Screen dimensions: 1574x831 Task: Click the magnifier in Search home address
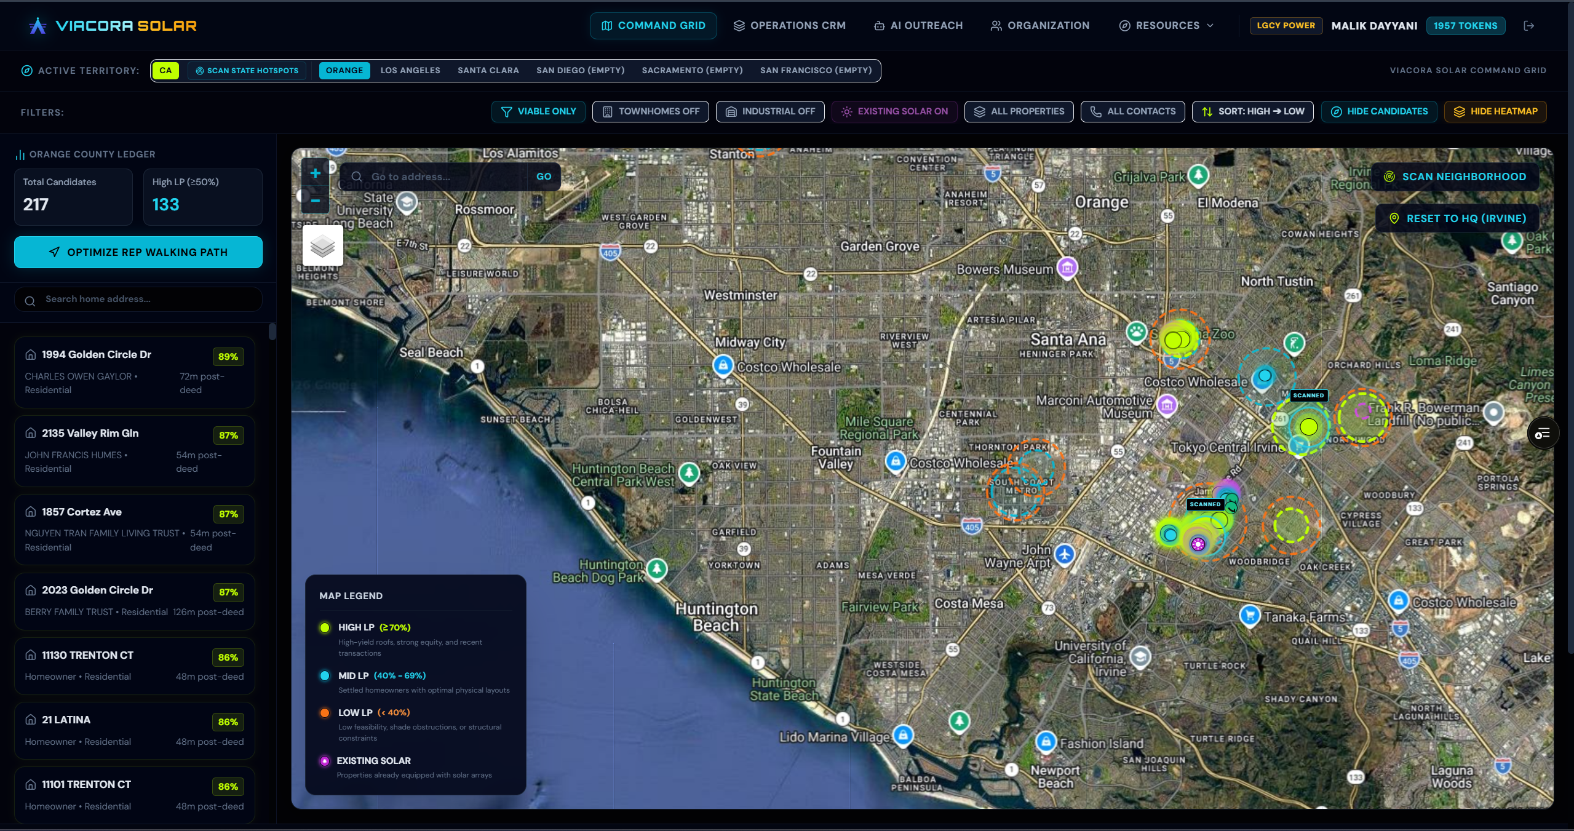[30, 301]
